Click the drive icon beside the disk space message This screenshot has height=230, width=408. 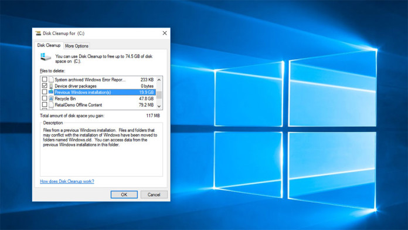[46, 57]
